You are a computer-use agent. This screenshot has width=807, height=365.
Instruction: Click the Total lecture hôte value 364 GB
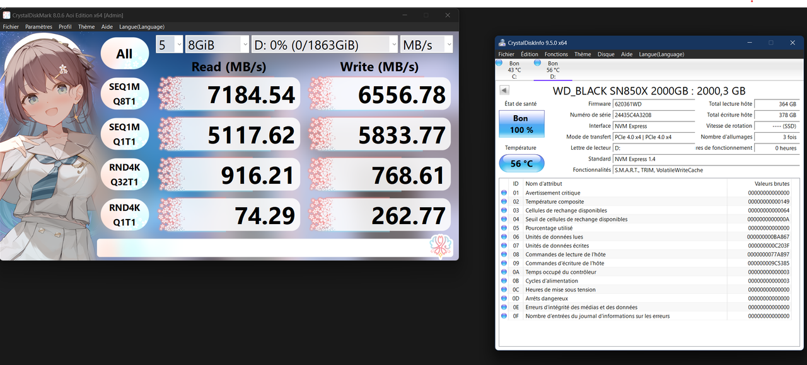coord(776,104)
